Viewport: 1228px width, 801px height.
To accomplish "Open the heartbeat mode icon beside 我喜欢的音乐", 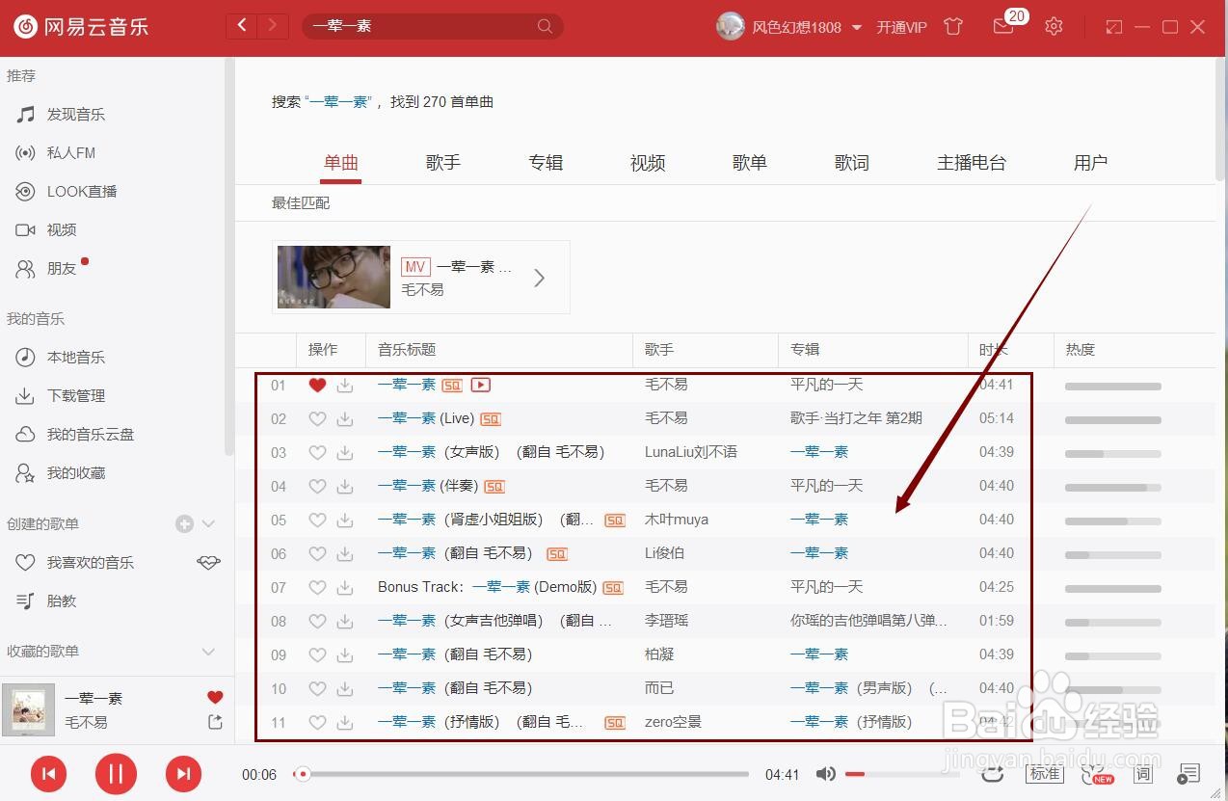I will (209, 563).
